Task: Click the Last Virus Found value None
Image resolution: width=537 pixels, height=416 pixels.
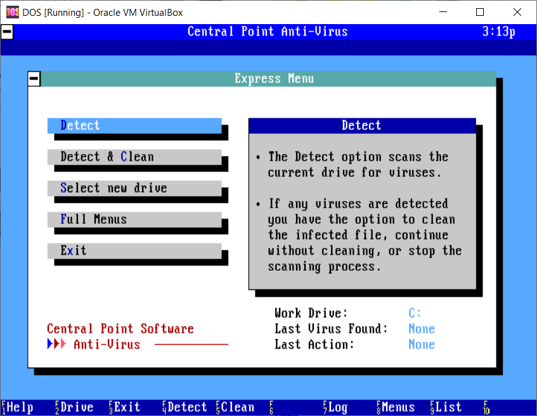Action: pyautogui.click(x=422, y=329)
